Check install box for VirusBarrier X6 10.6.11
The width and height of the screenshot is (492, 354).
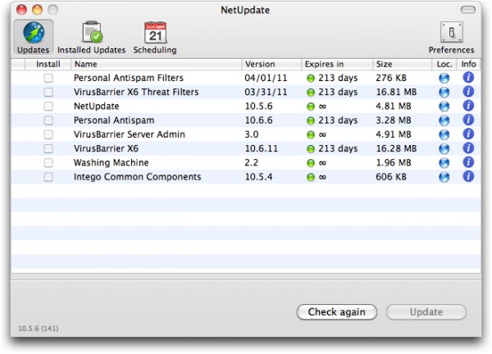(x=48, y=148)
